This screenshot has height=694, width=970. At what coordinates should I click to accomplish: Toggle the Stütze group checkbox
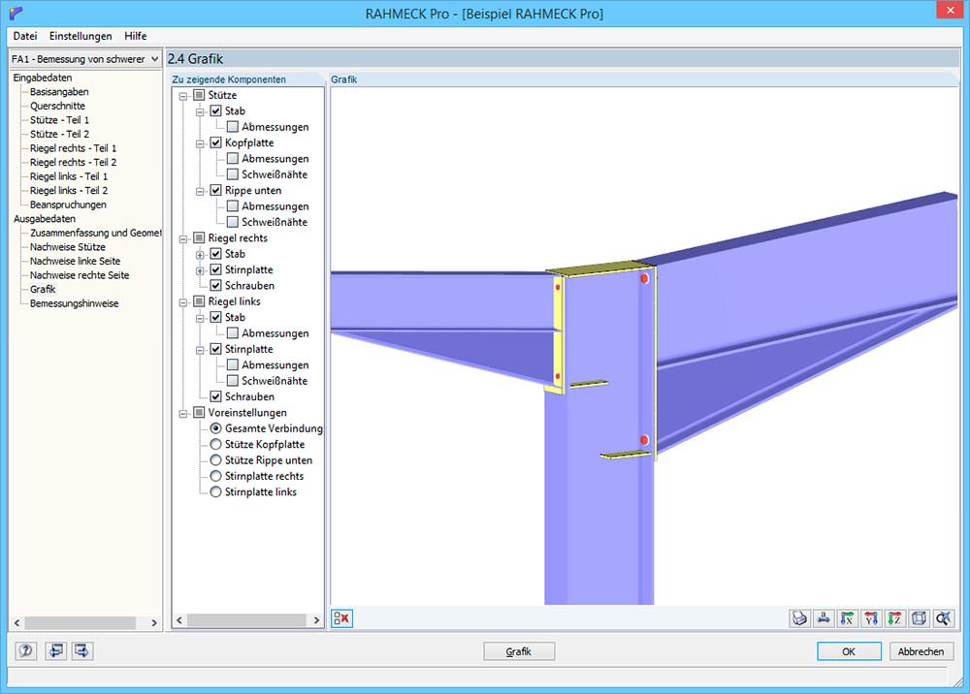(199, 95)
